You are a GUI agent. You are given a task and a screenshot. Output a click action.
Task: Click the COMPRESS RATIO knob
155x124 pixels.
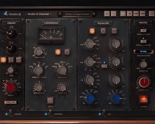coord(39,70)
